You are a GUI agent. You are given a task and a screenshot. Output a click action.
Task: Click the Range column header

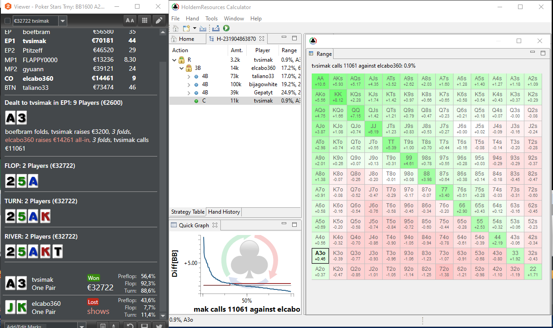click(x=289, y=50)
